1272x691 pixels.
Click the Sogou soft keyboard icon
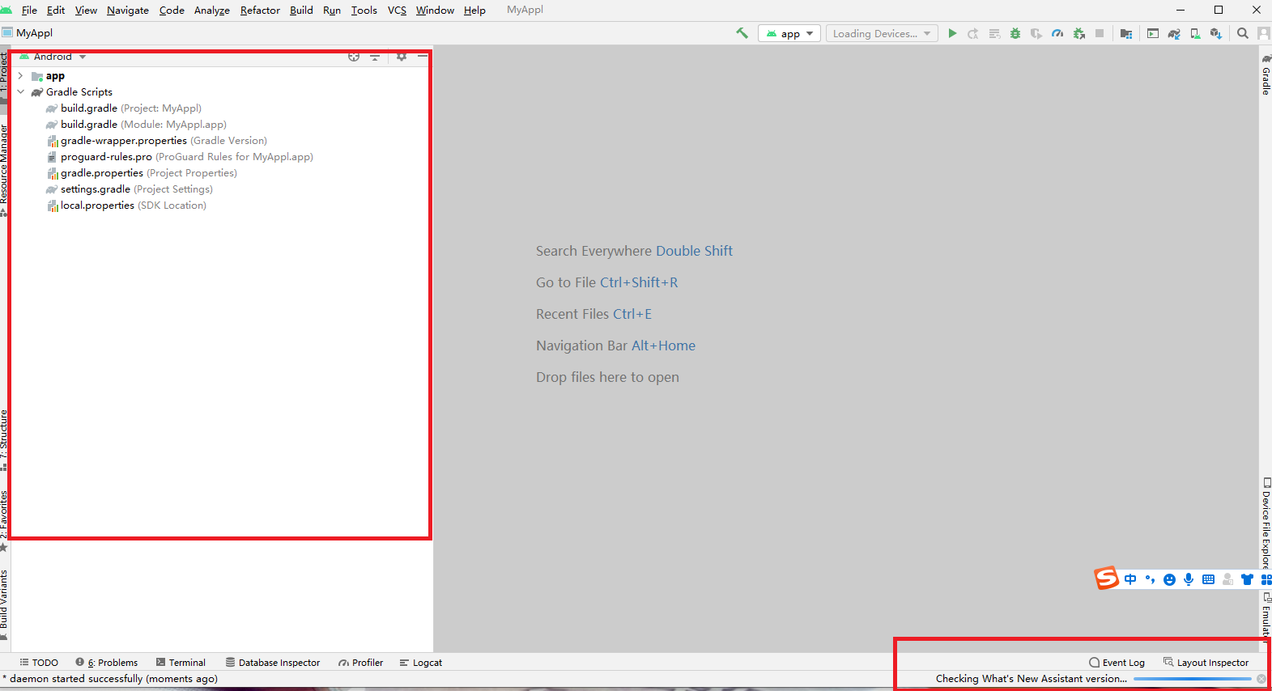coord(1208,579)
